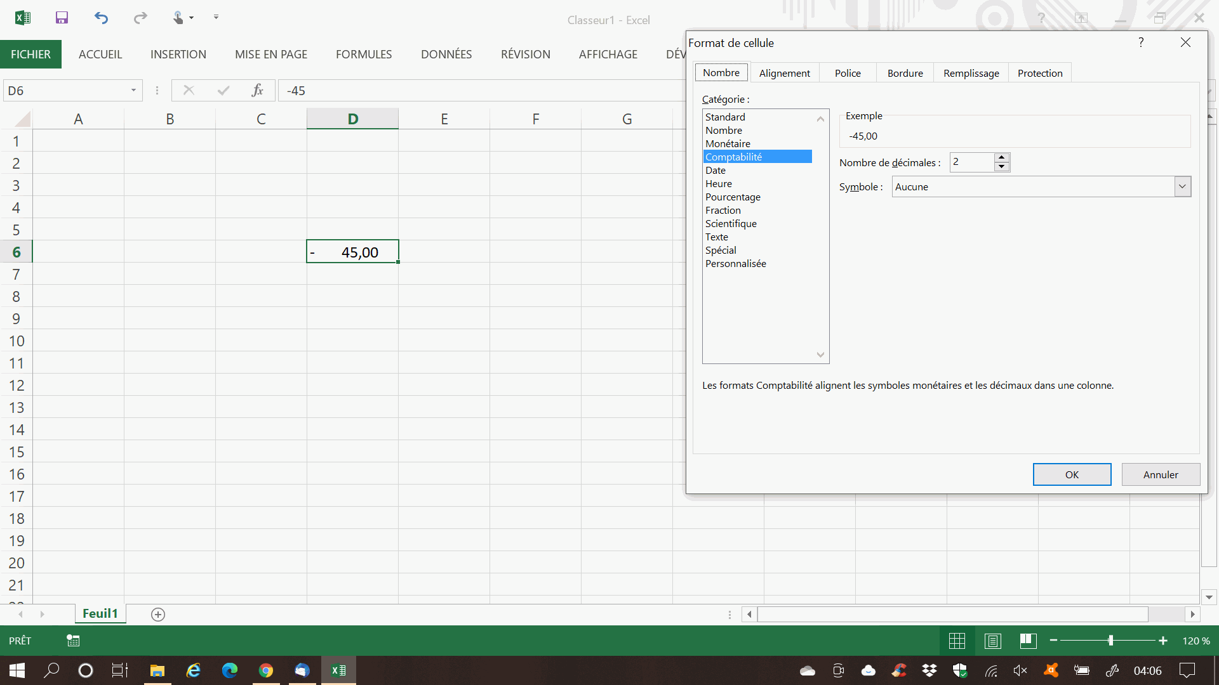Increase the number of decimals spinner
The image size is (1219, 685).
click(1001, 157)
